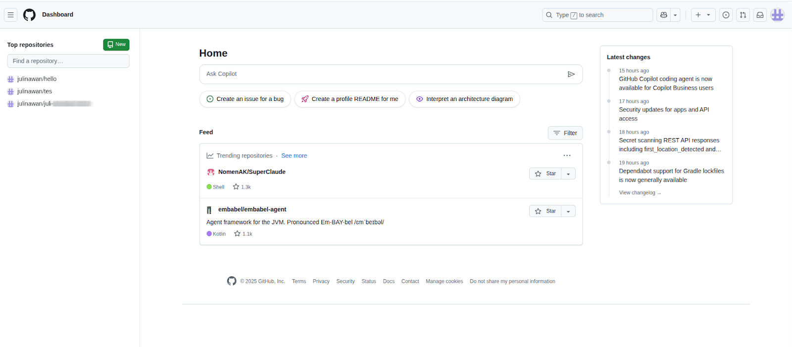Open the three-dot menu on Trending repositories
Screen dimensions: 792x347
click(567, 155)
